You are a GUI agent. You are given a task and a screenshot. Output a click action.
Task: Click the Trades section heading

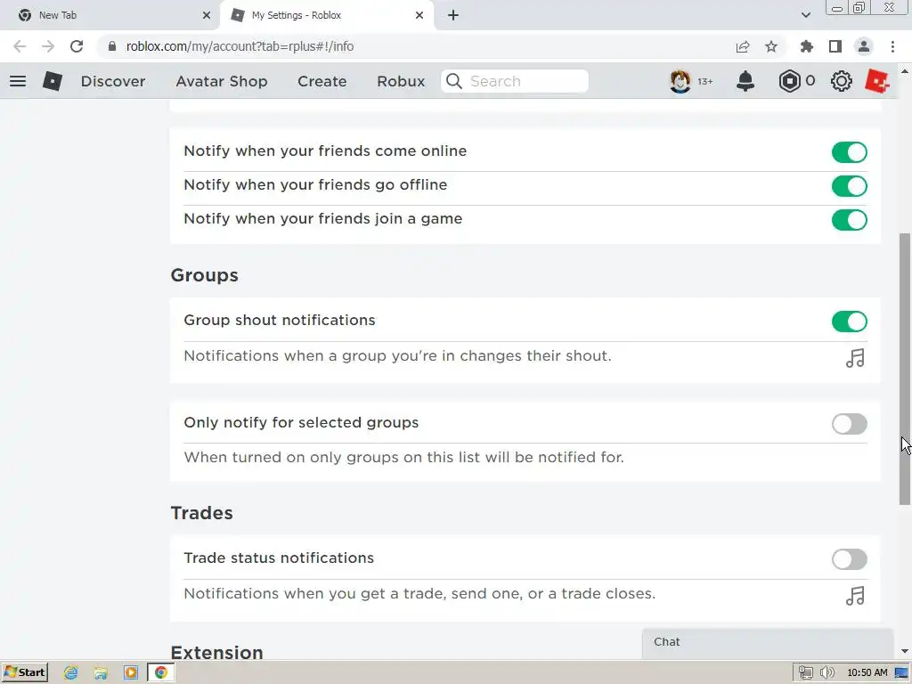click(x=201, y=513)
